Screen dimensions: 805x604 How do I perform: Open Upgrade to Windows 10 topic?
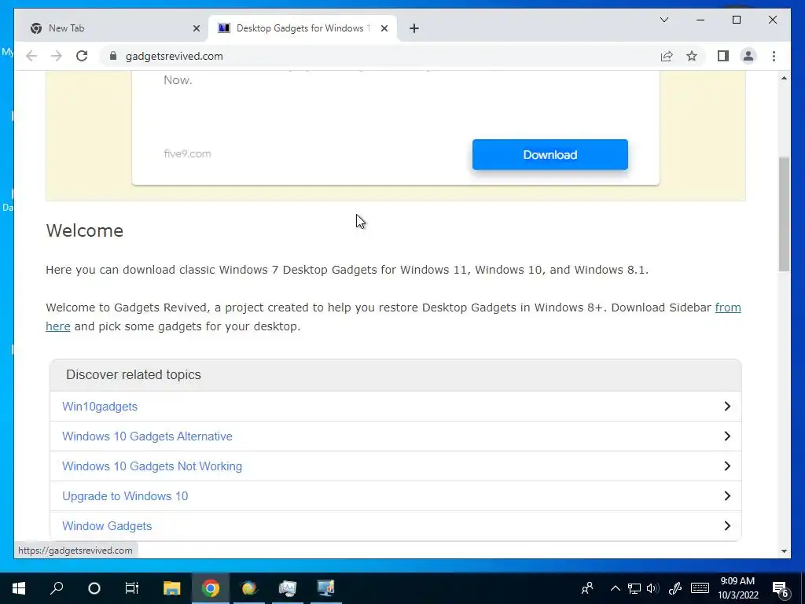coord(125,495)
